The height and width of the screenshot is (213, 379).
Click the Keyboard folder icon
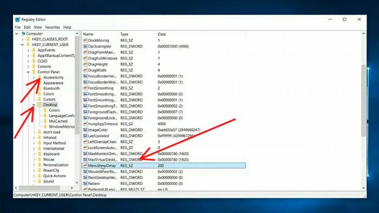point(40,154)
